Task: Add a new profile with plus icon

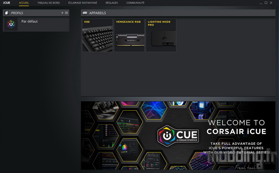Action: [62, 13]
